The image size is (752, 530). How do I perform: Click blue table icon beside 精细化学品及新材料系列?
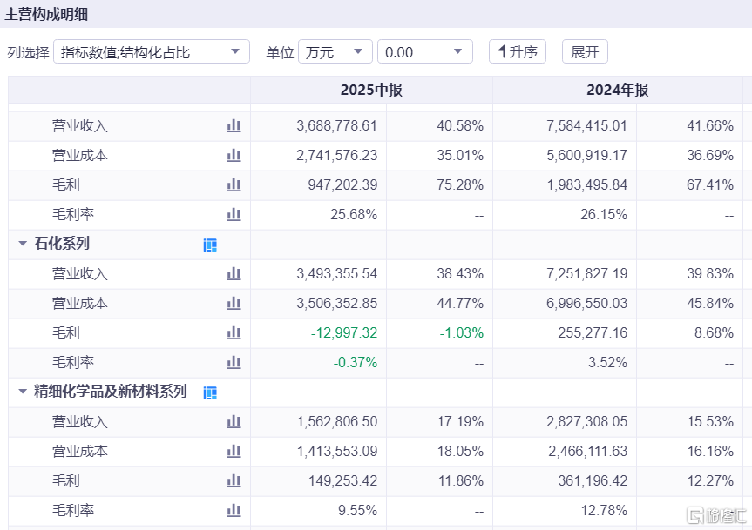tap(210, 393)
